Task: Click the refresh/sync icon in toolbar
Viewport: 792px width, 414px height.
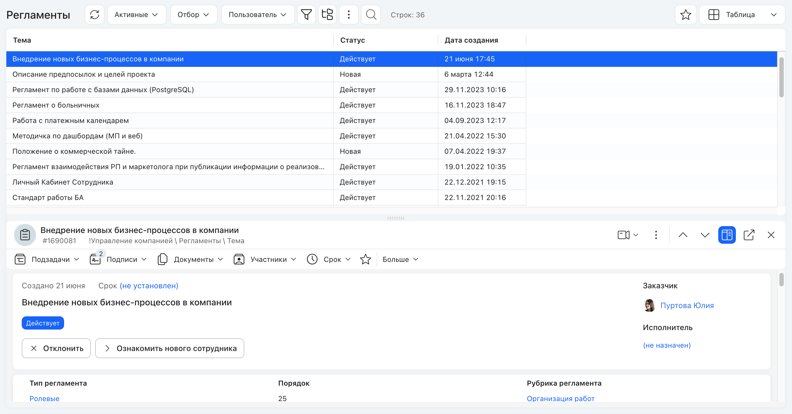Action: click(94, 15)
